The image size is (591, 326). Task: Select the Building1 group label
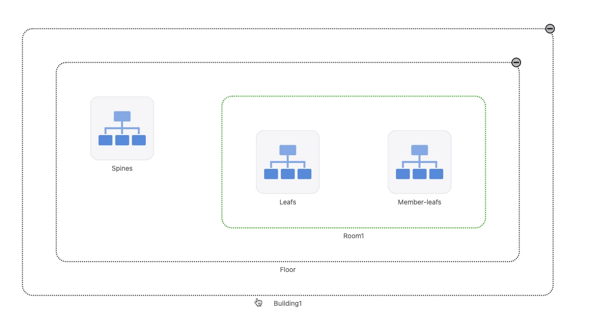(288, 304)
